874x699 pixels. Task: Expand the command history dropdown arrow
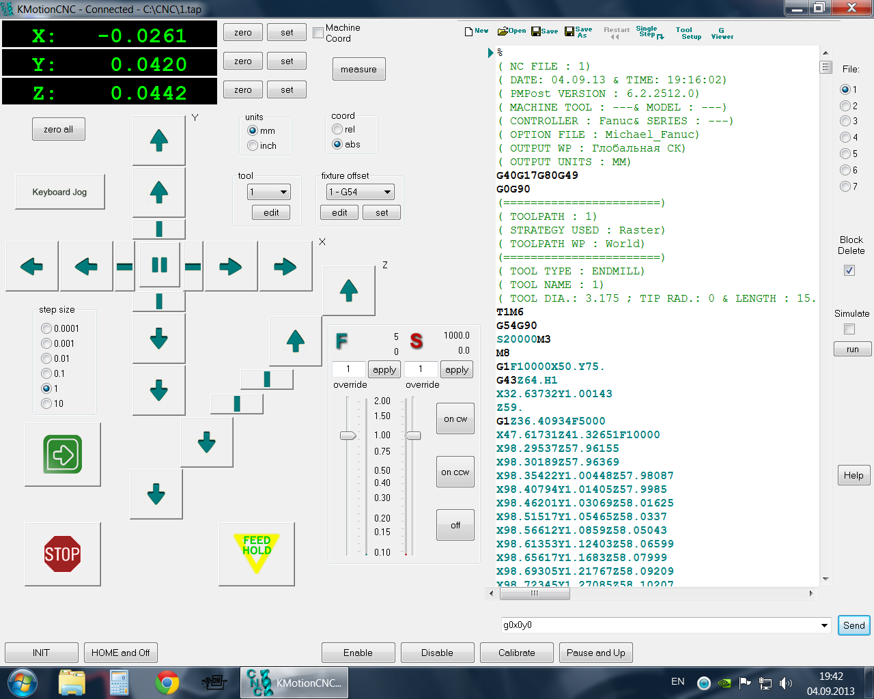(824, 625)
